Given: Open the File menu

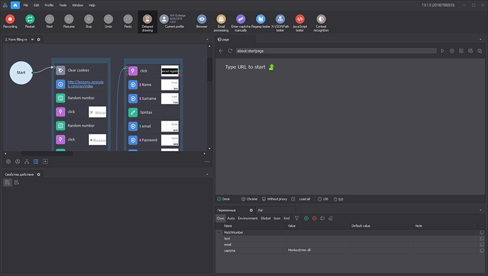Looking at the screenshot, I should pyautogui.click(x=26, y=5).
